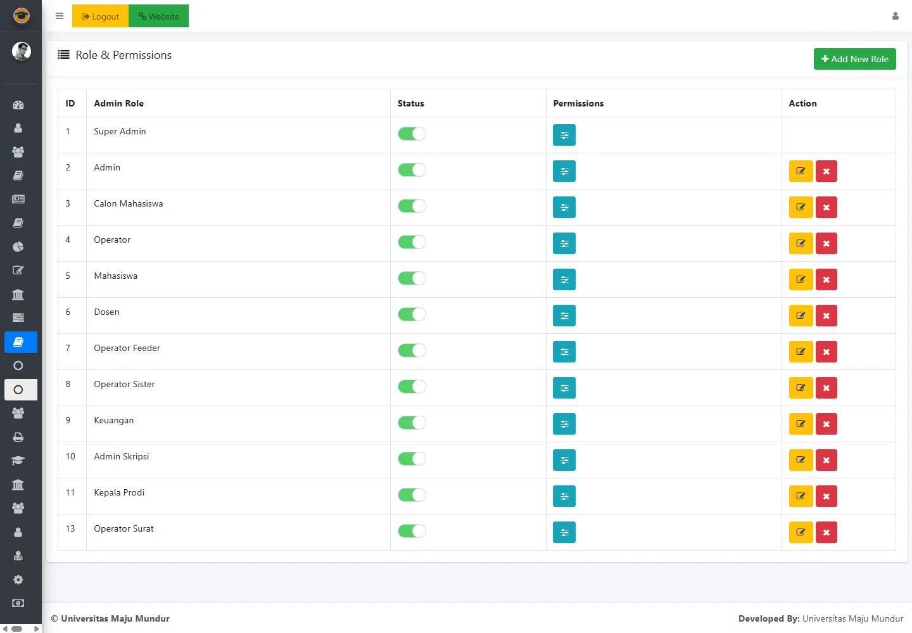Screen dimensions: 912x633
Task: Open permissions for Super Admin role
Action: 564,135
